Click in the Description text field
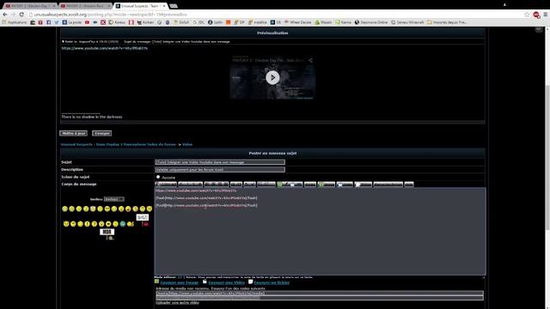Viewport: 550px width, 309px height. (x=220, y=170)
